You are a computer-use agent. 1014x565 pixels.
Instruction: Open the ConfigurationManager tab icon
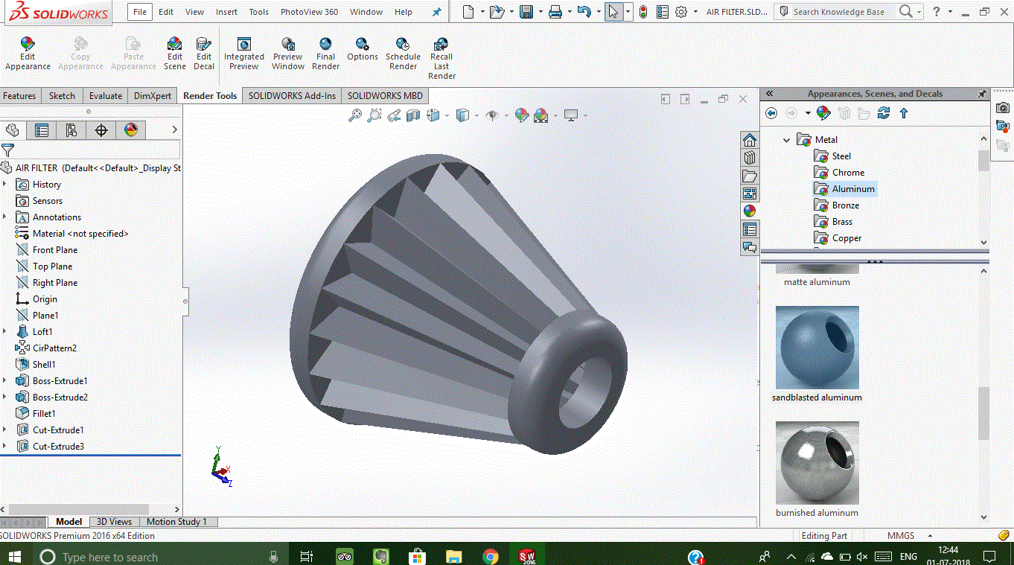tap(71, 130)
